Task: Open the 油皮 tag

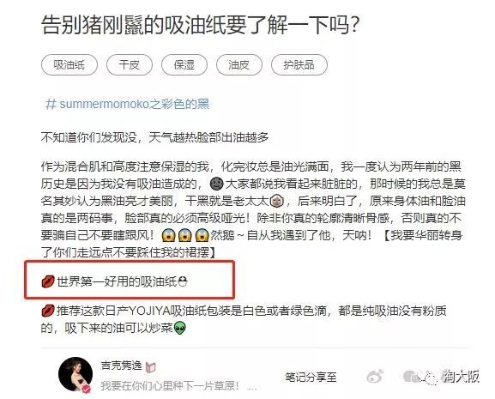Action: (x=239, y=64)
